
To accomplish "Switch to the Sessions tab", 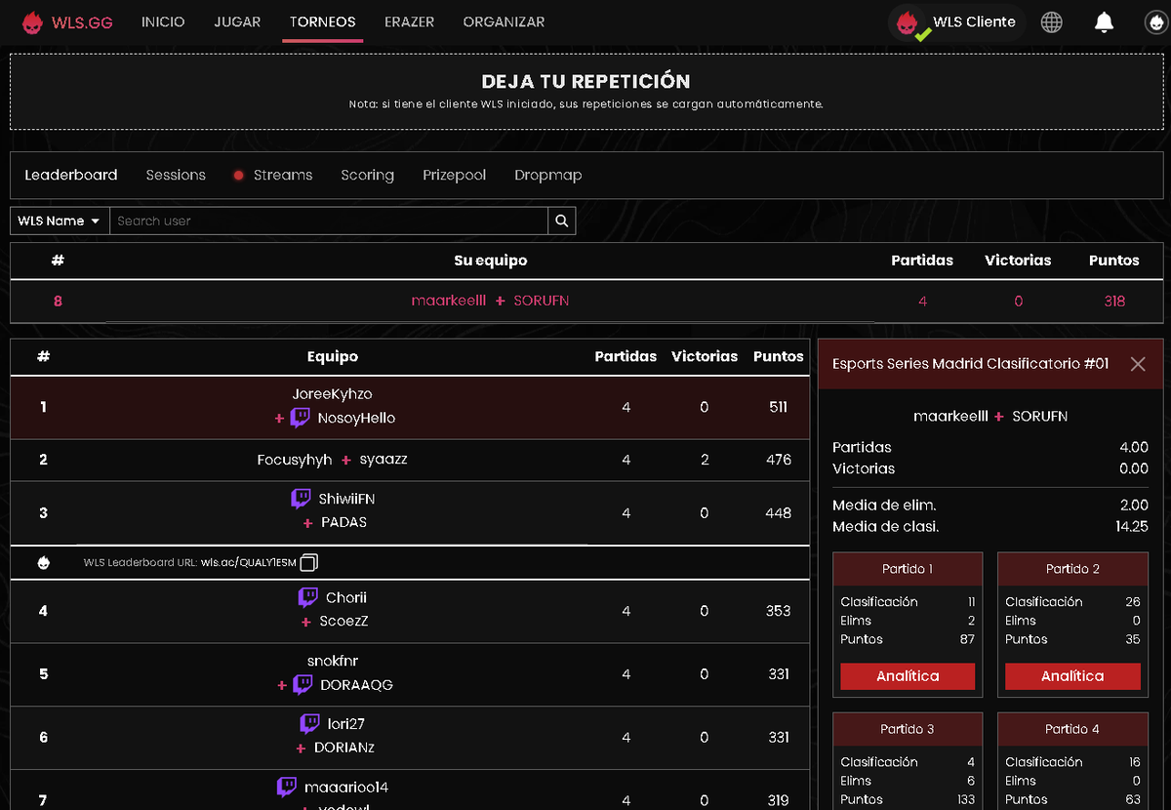I will pyautogui.click(x=176, y=175).
